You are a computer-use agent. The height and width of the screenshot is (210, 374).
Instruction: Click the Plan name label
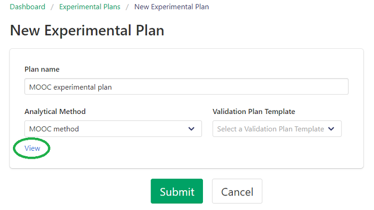42,69
